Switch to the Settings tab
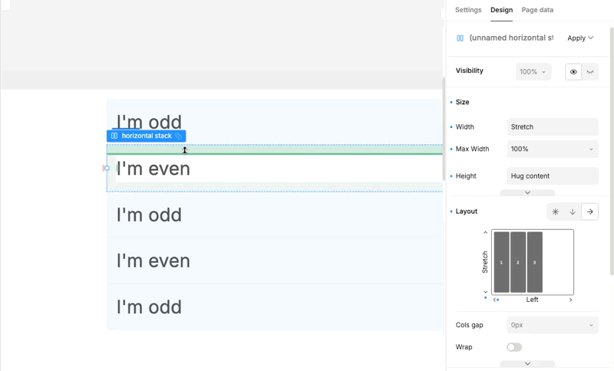This screenshot has height=371, width=614. pyautogui.click(x=468, y=10)
